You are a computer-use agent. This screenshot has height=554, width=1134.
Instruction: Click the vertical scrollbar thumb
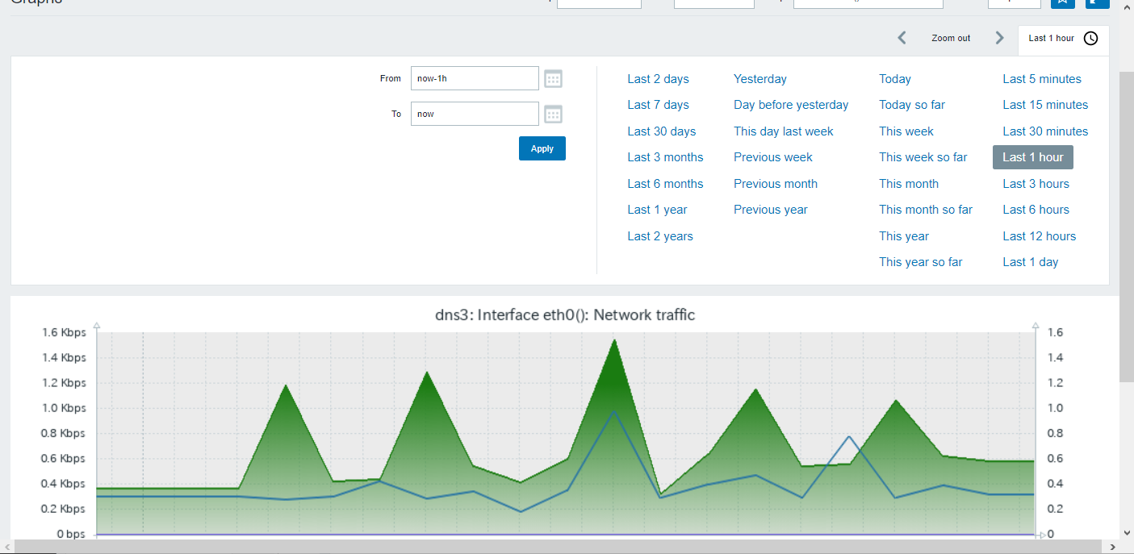click(x=1127, y=226)
